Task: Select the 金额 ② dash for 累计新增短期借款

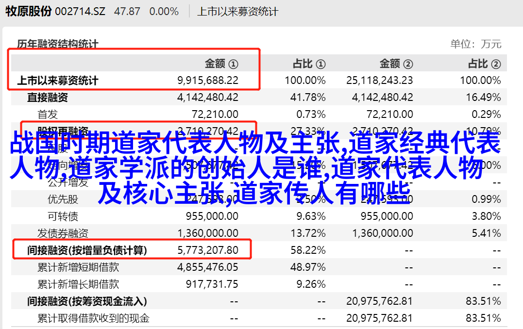Action: pos(409,268)
